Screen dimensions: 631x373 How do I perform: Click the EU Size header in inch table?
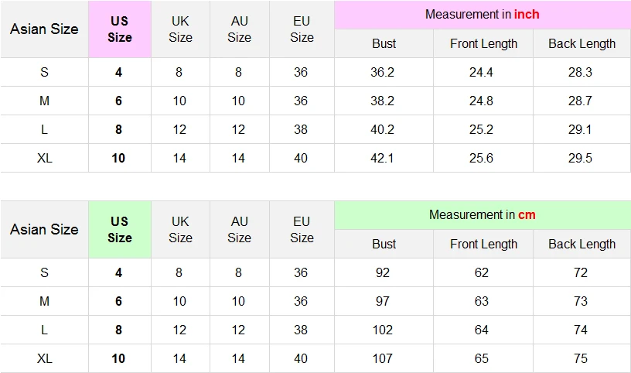(x=302, y=29)
